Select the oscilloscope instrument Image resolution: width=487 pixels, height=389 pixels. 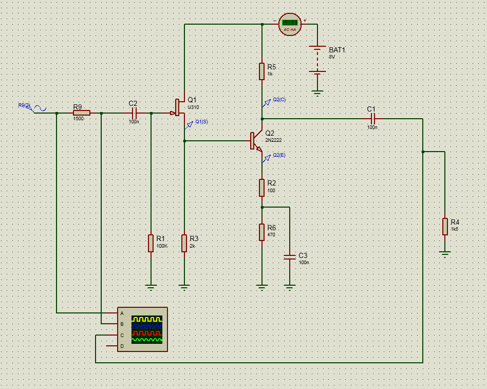pyautogui.click(x=143, y=329)
